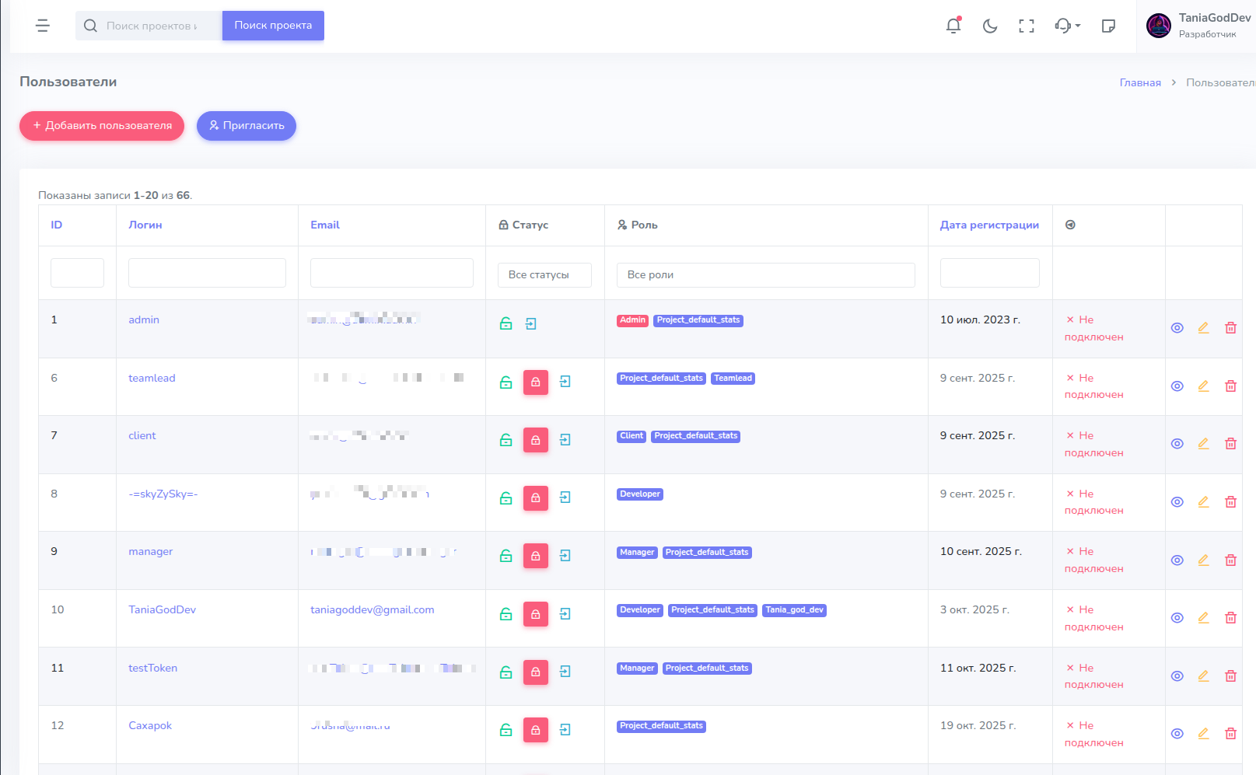Block teamlead with red lock button
This screenshot has width=1256, height=775.
tap(536, 382)
